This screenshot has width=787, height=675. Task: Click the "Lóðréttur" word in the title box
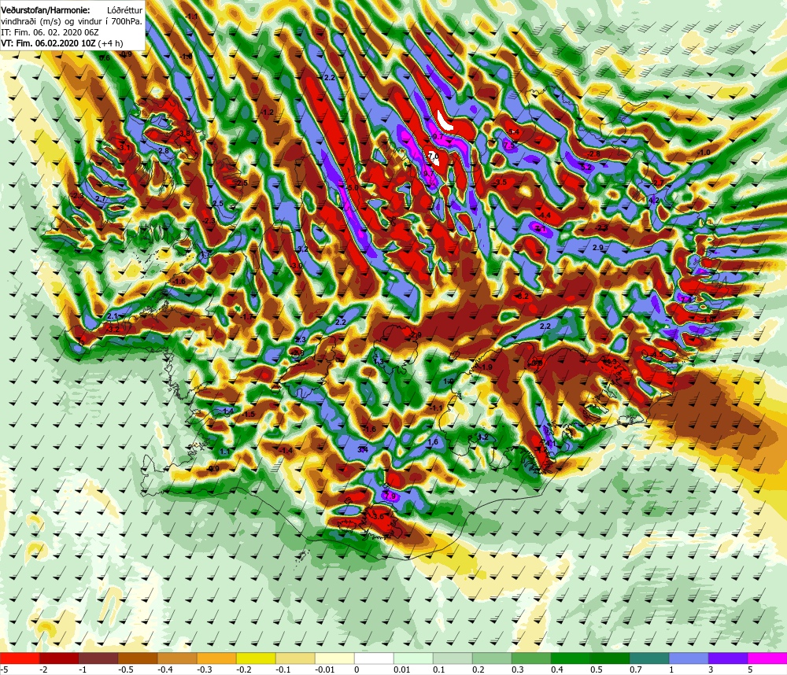(124, 9)
